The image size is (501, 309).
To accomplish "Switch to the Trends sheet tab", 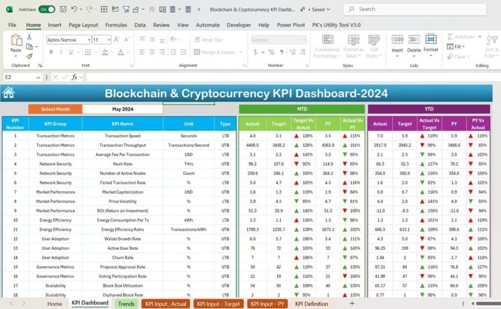I will tap(126, 304).
